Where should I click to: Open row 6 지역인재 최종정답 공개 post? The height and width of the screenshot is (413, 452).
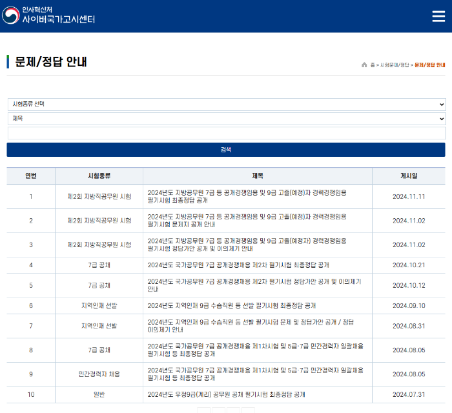click(231, 306)
